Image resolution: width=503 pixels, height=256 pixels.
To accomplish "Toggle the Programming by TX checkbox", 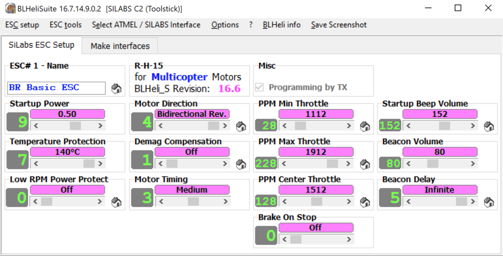I will pyautogui.click(x=260, y=87).
